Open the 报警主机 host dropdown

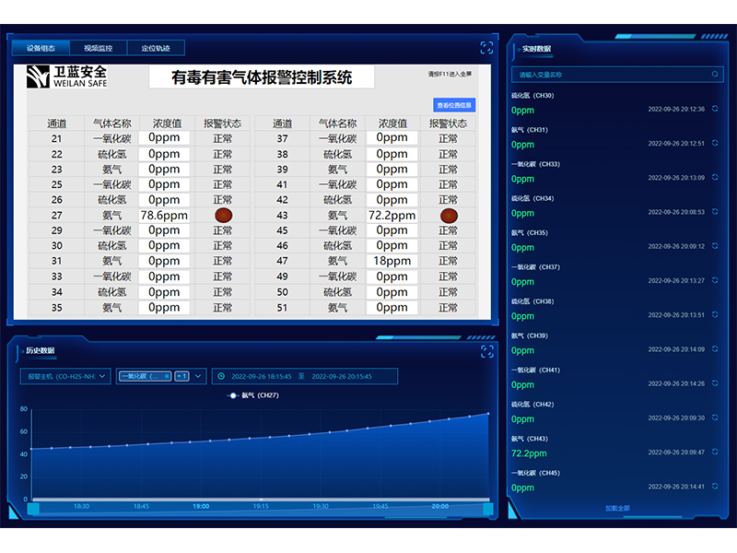[66, 376]
